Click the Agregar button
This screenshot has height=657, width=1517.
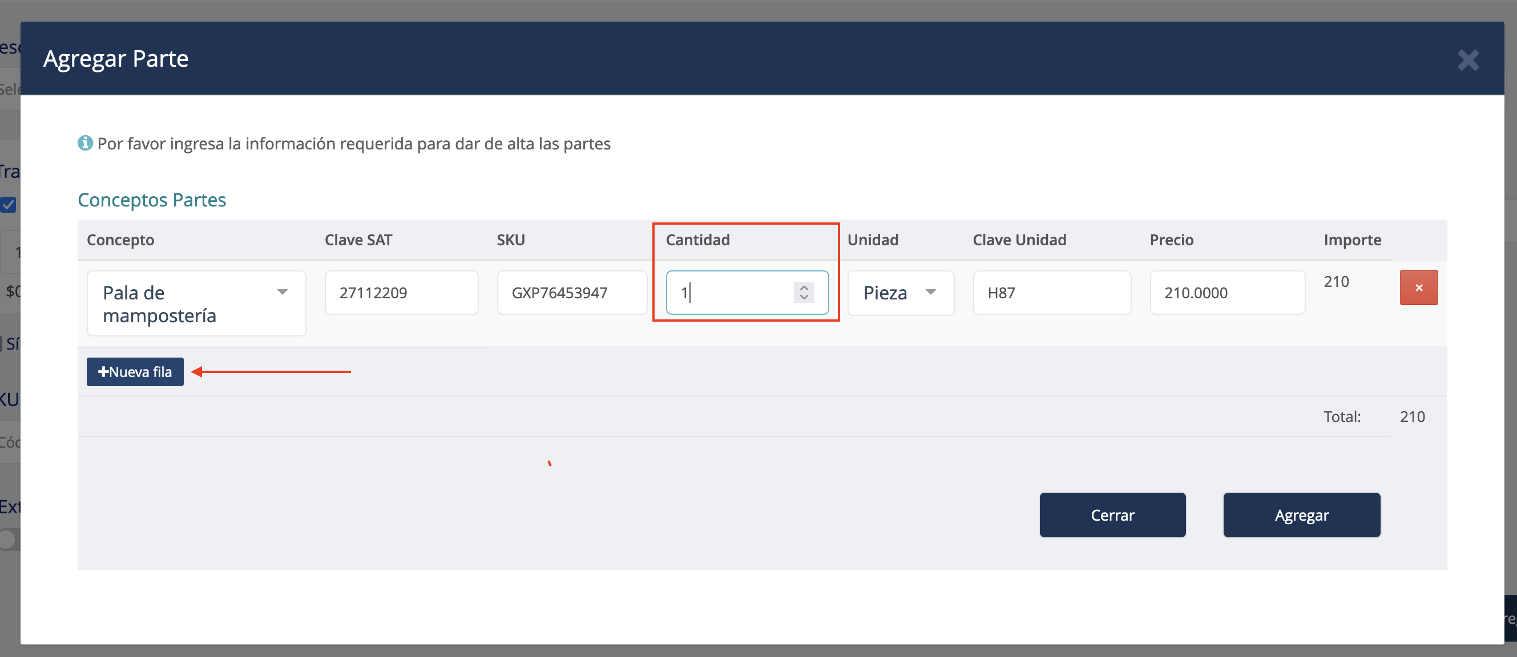(x=1301, y=514)
